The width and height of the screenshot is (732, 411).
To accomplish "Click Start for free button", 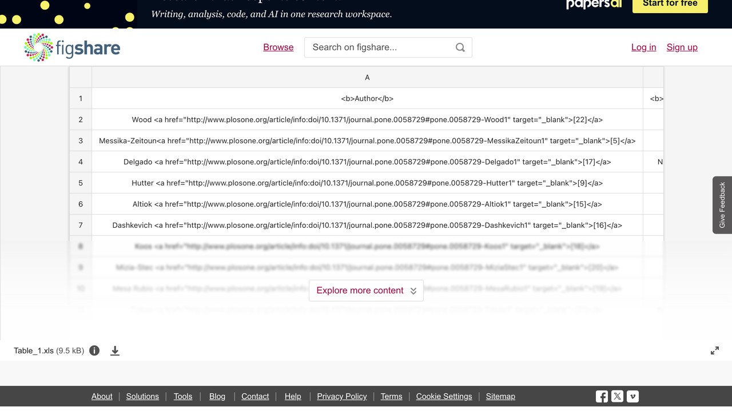I will click(x=670, y=5).
